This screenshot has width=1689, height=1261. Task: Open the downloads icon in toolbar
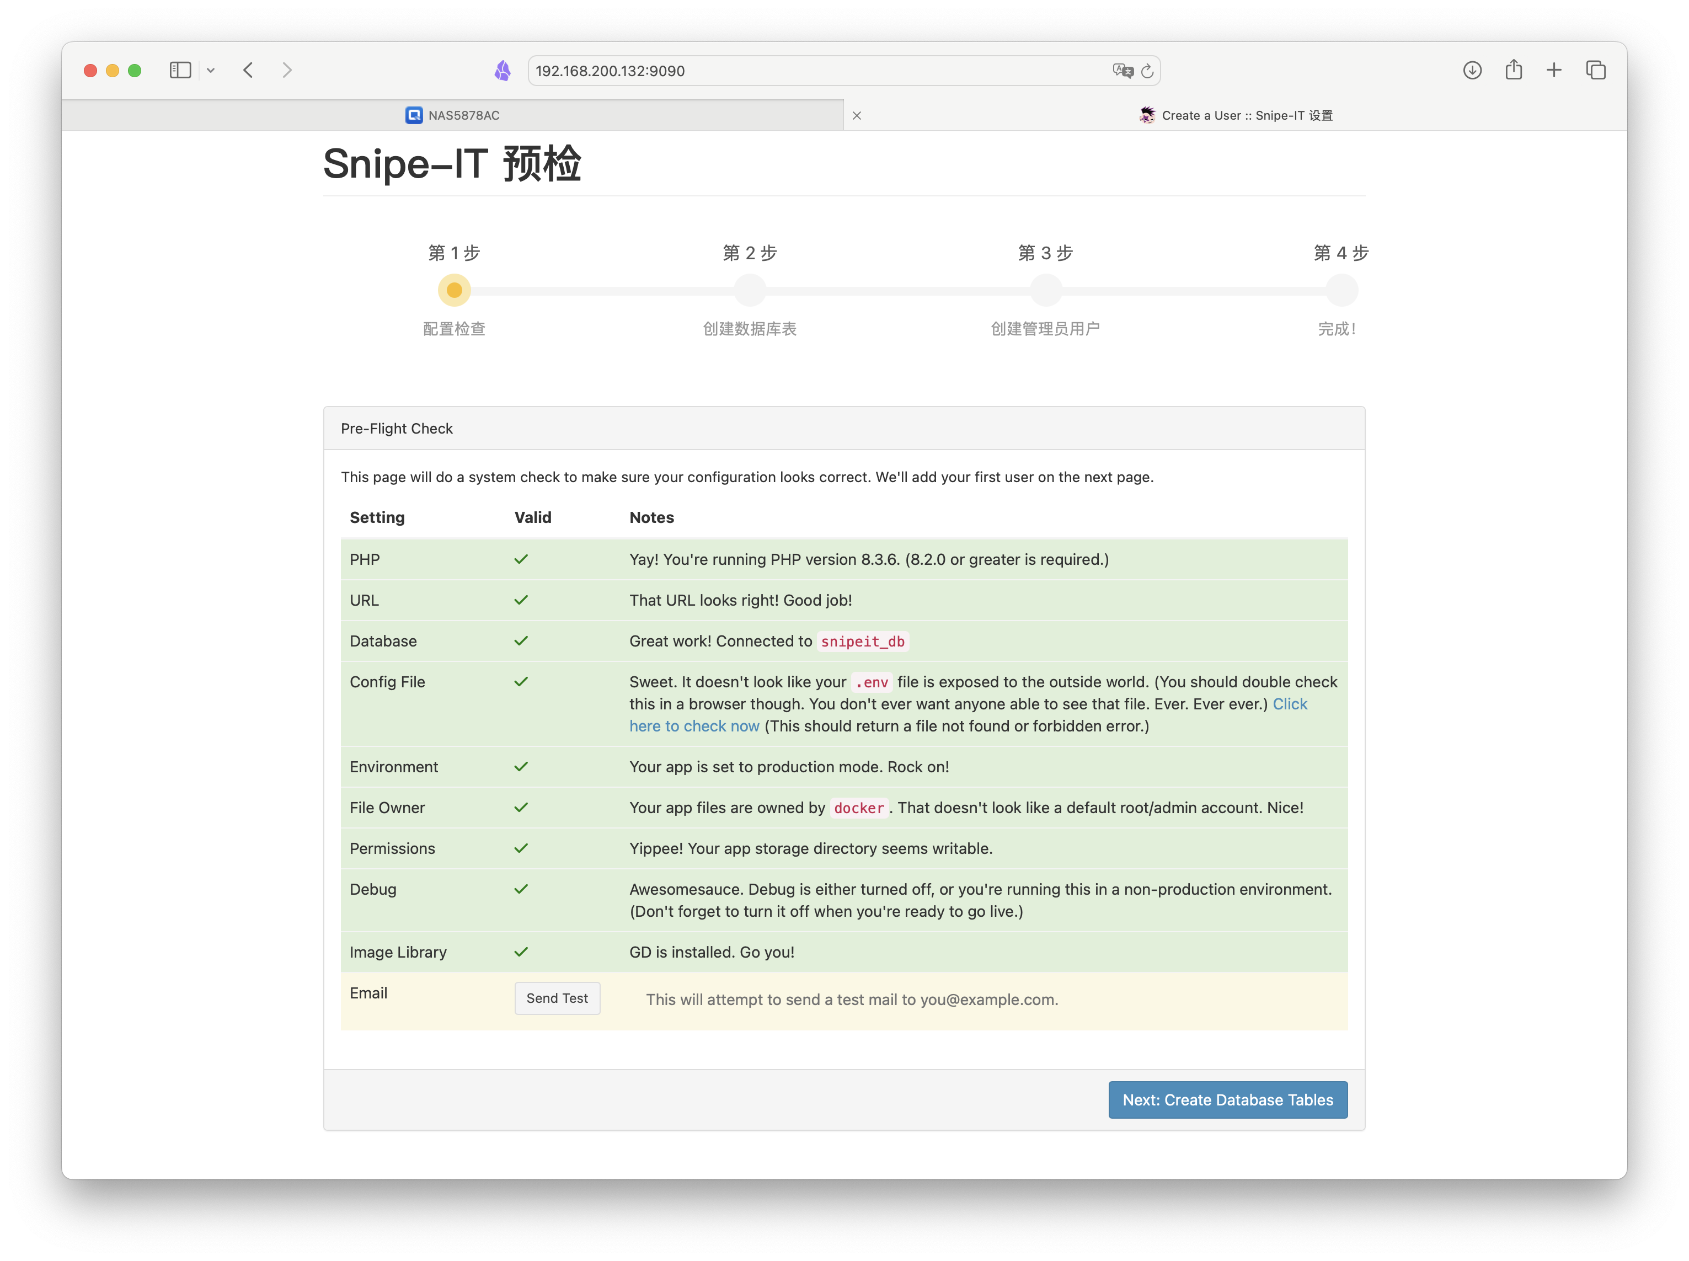(x=1472, y=70)
